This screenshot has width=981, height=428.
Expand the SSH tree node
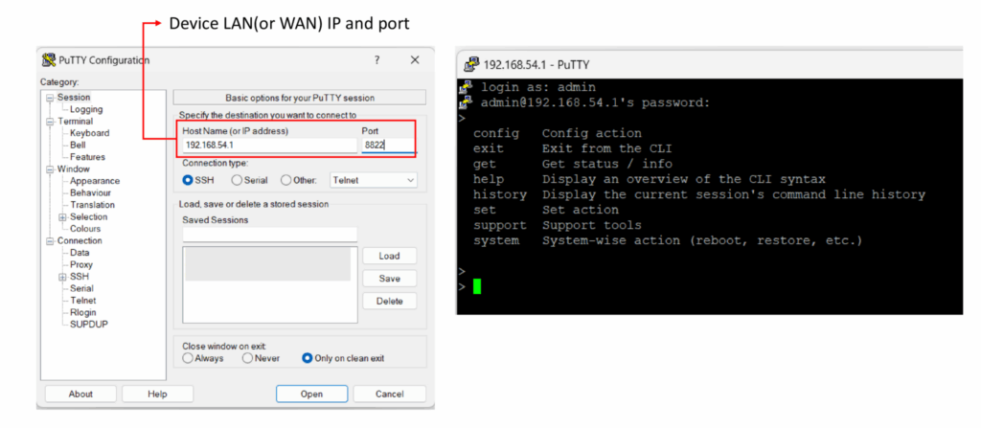click(x=62, y=277)
